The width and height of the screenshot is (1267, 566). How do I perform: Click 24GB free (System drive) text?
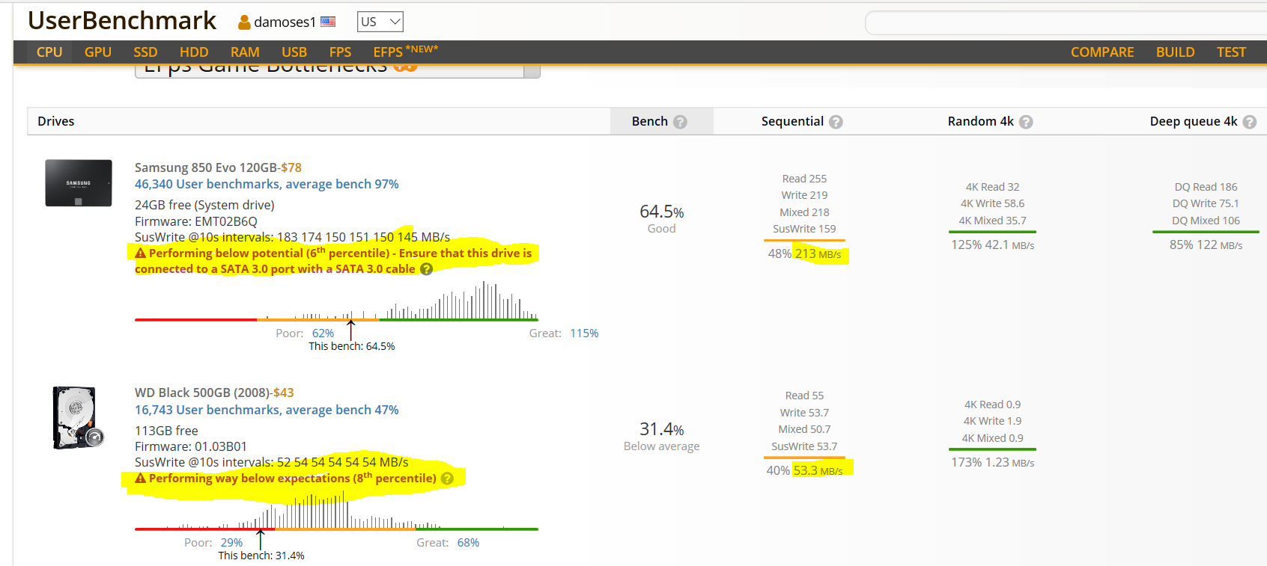coord(204,205)
